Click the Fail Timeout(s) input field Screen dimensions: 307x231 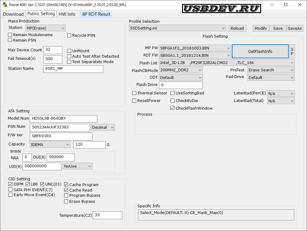pyautogui.click(x=53, y=59)
